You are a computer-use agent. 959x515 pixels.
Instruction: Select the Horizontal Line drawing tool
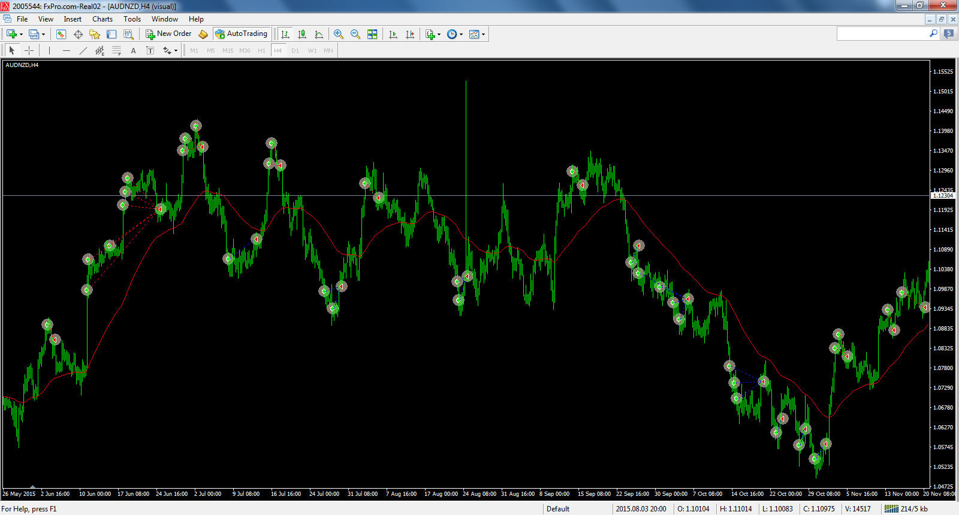click(66, 50)
